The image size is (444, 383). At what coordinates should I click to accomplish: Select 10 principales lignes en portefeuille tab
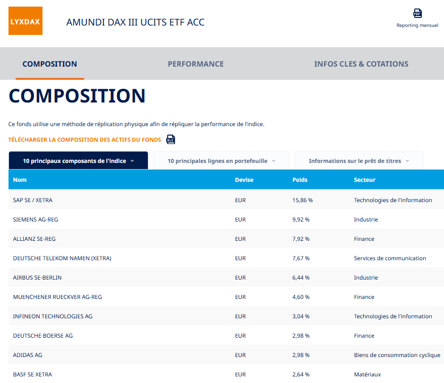[x=221, y=161]
